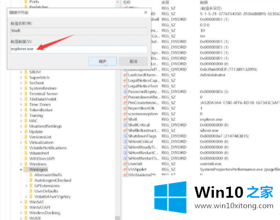Click the VMApplet string value icon
Viewport: 280px width, 220px height.
click(x=125, y=169)
